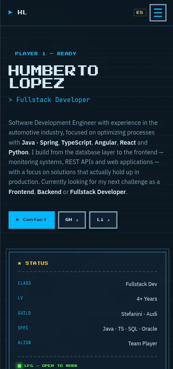Click the Contact button
The height and width of the screenshot is (369, 173).
[x=32, y=220]
